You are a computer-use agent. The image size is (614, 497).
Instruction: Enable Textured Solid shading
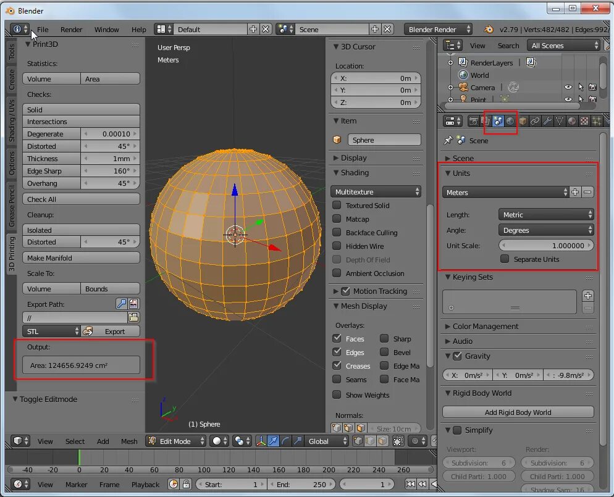coord(337,206)
